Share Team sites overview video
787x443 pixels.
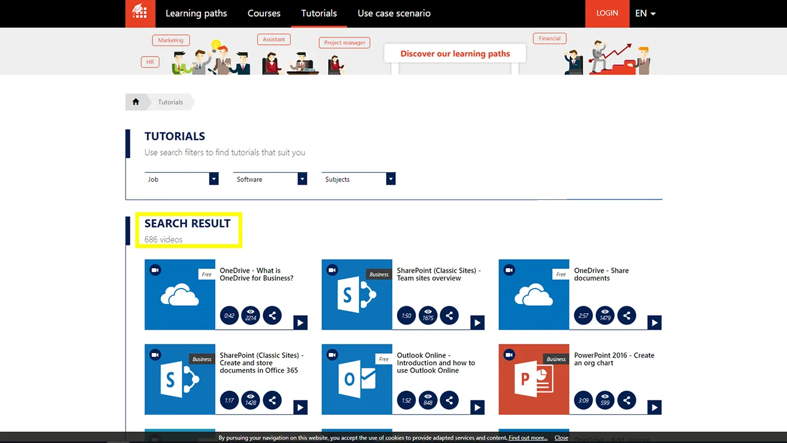(449, 316)
